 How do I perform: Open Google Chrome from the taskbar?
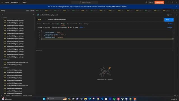pyautogui.click(x=98, y=99)
